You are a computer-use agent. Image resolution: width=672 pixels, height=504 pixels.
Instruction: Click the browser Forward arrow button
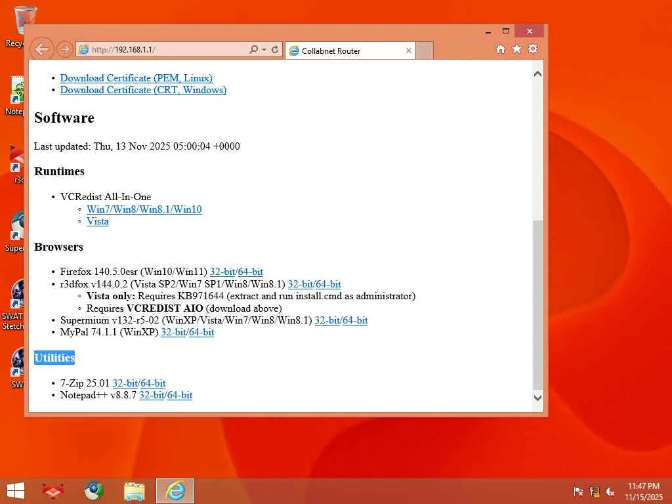coord(65,49)
